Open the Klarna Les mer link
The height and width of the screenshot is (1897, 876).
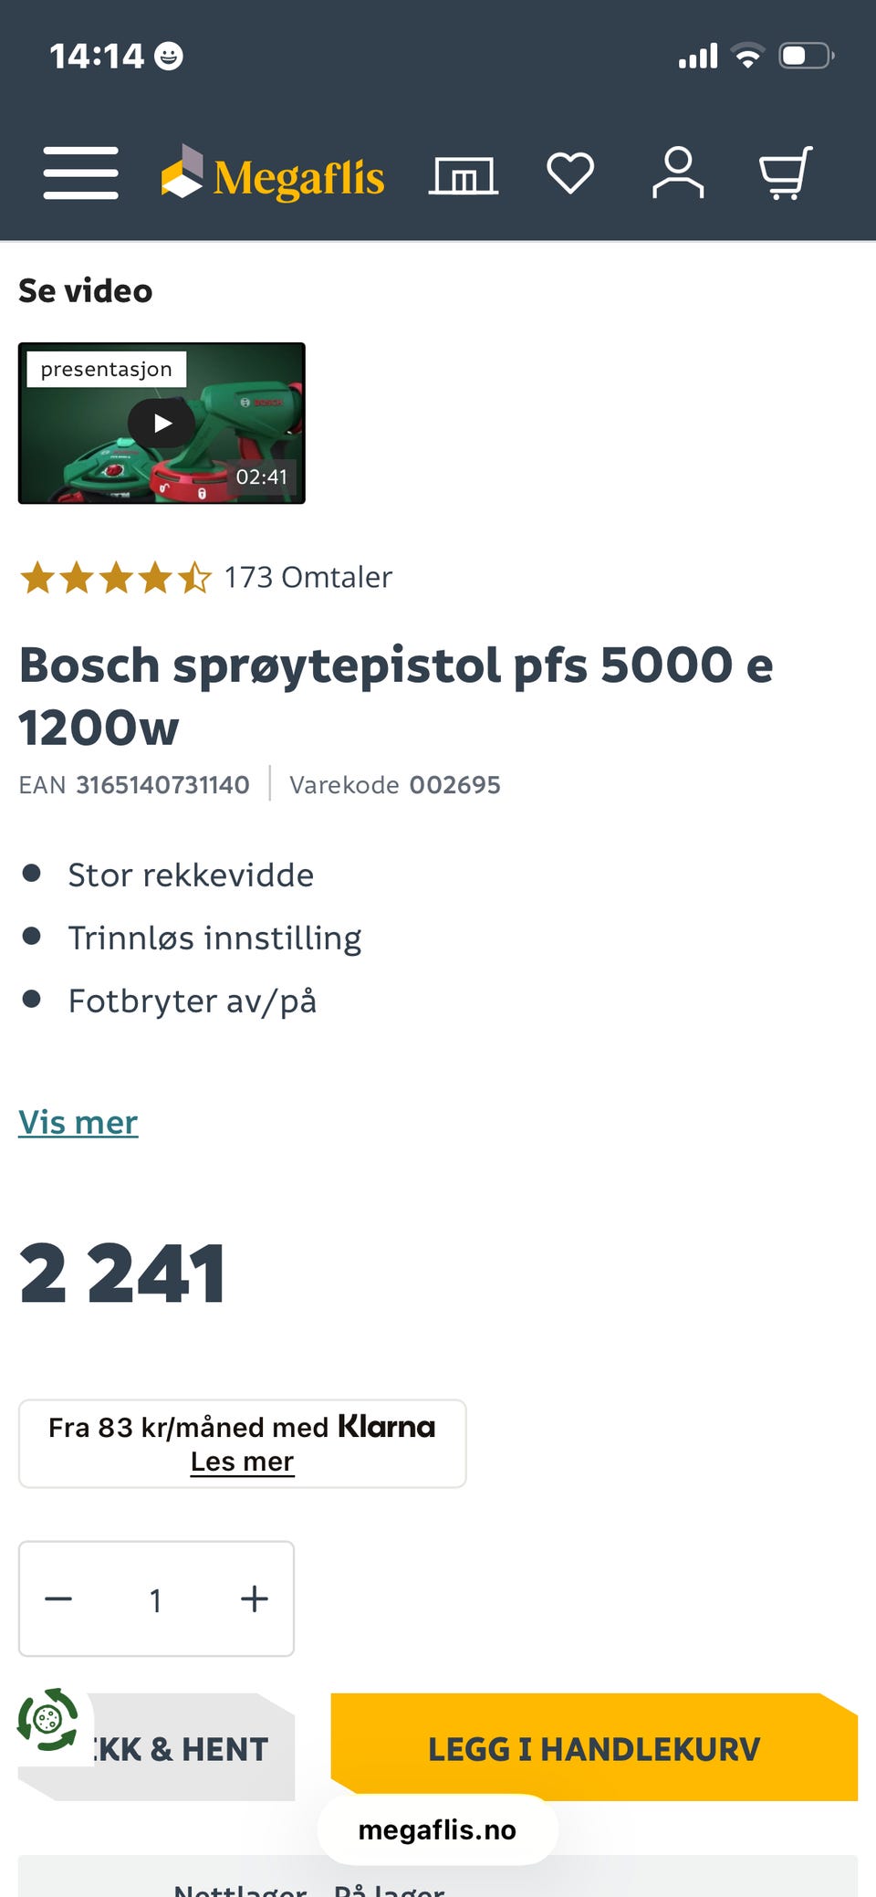tap(242, 1462)
